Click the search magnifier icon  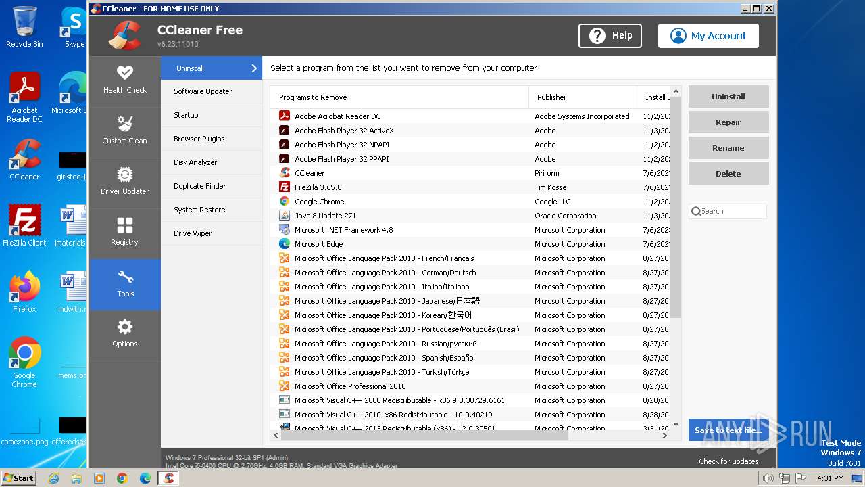(696, 212)
